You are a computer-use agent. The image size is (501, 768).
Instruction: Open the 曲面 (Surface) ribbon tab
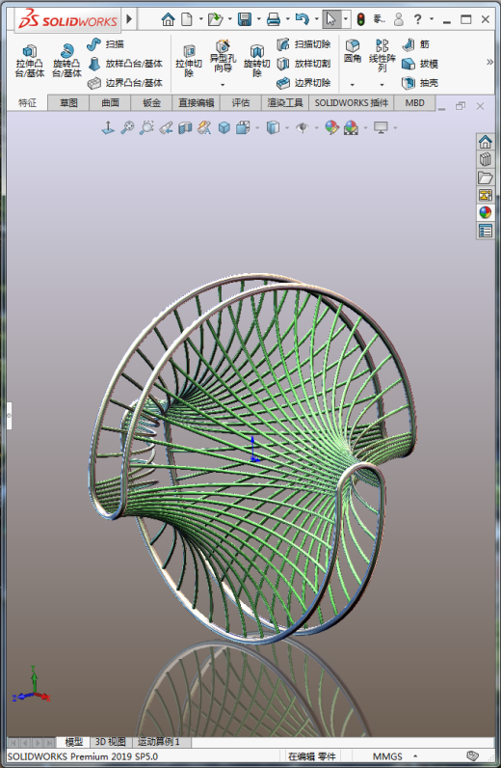coord(110,103)
